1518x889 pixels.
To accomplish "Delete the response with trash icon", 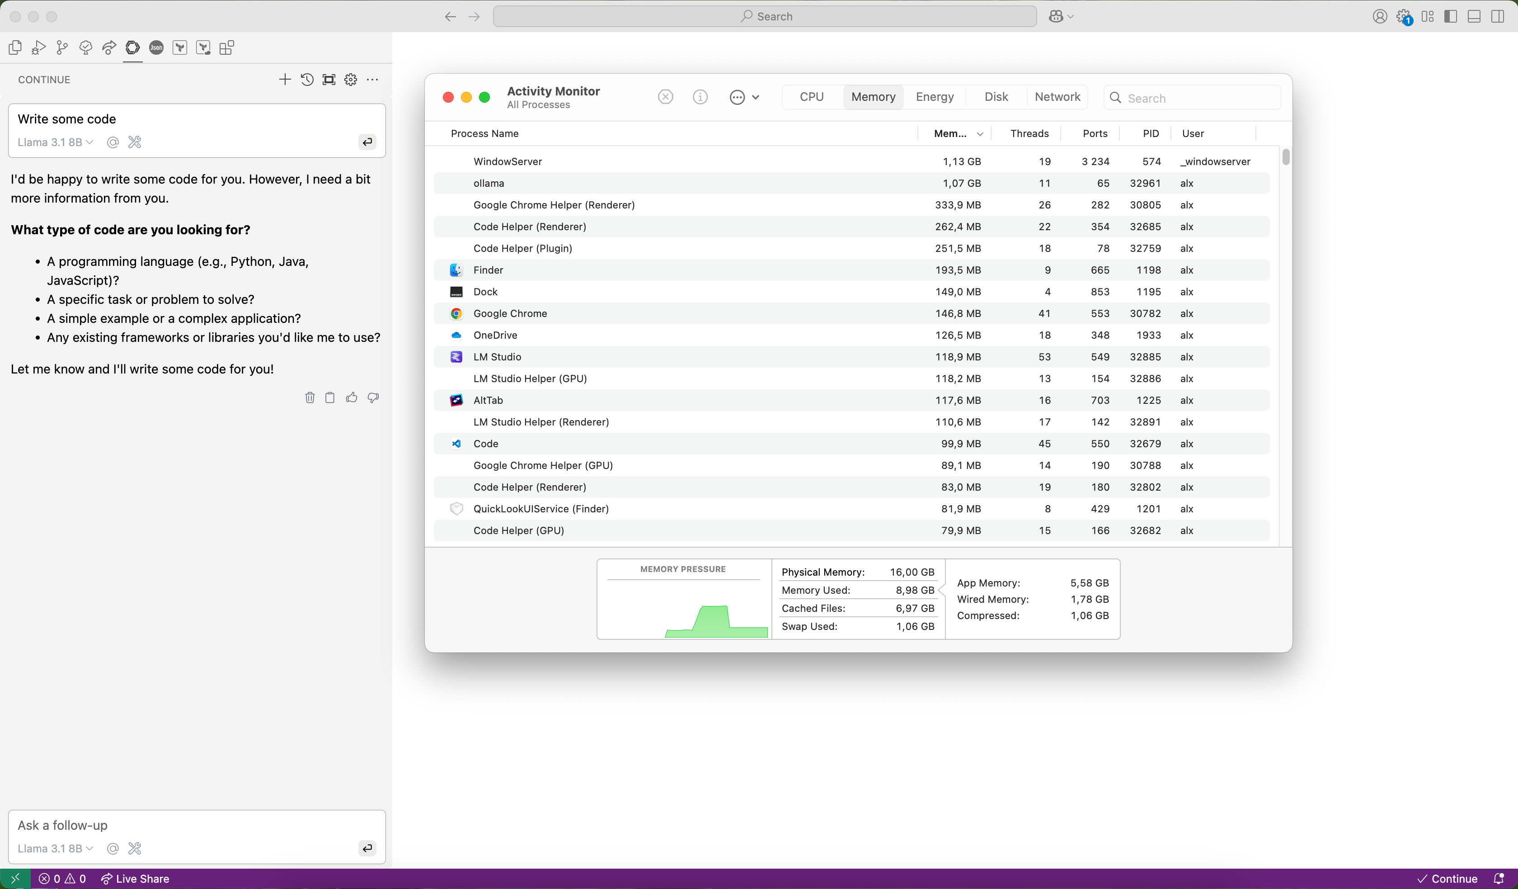I will point(310,397).
